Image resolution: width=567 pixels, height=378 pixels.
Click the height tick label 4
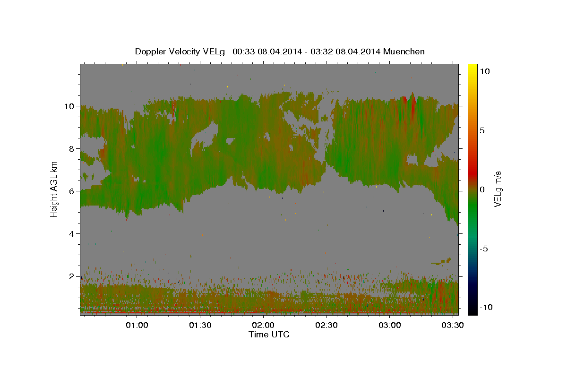point(72,233)
